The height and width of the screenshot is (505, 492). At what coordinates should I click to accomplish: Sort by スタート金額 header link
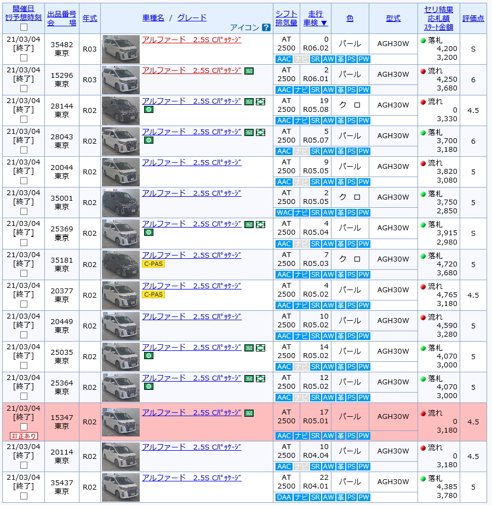tap(439, 27)
